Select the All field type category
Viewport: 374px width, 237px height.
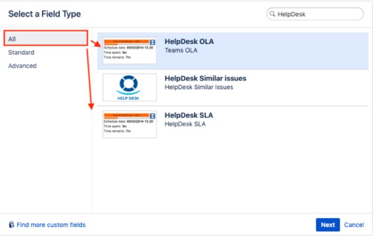click(46, 38)
